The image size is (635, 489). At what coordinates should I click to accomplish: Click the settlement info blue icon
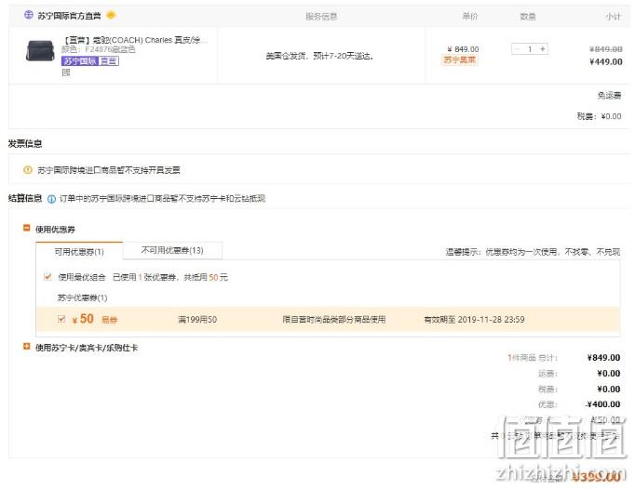pos(51,199)
